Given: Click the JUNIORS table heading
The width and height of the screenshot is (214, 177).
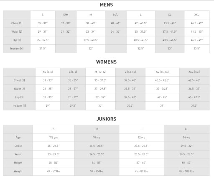Looking at the screenshot, I should 106,119.
